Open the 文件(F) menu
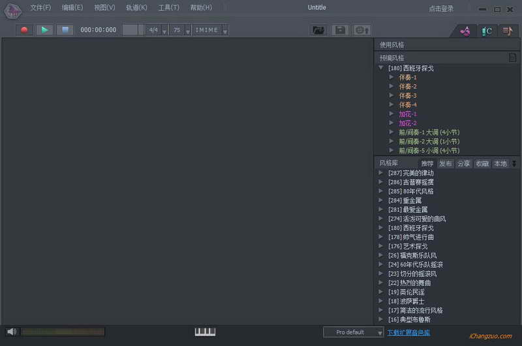The height and width of the screenshot is (346, 522). click(x=40, y=7)
